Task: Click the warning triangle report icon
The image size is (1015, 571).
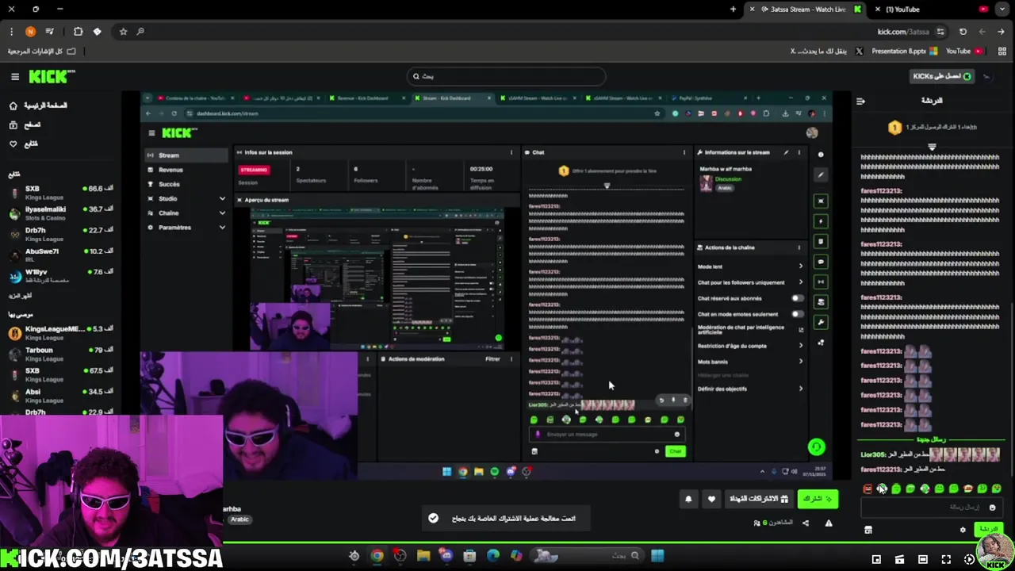Action: pos(829,523)
